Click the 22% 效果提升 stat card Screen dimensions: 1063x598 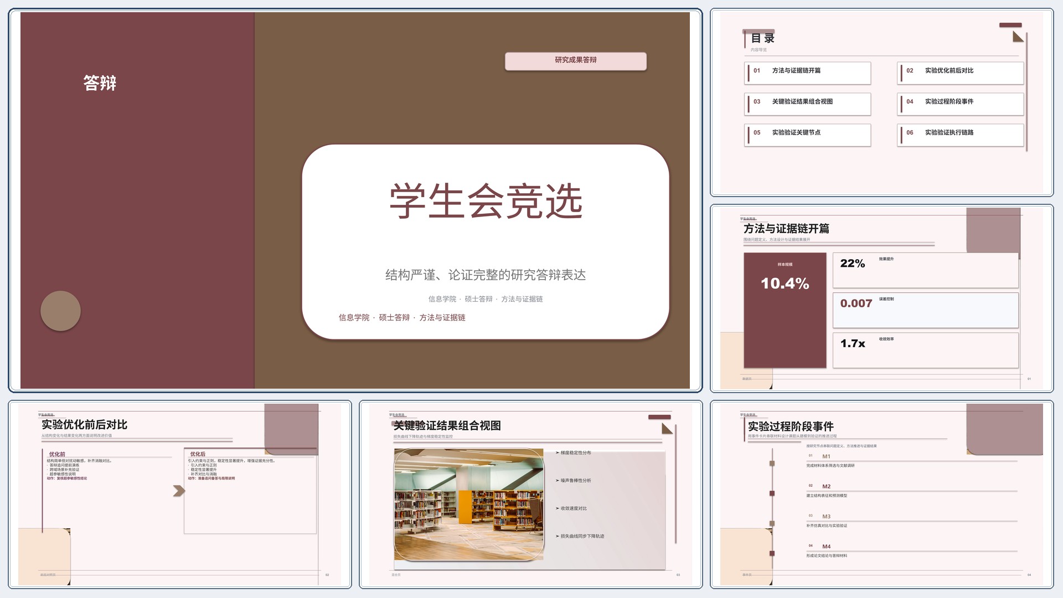(x=926, y=270)
